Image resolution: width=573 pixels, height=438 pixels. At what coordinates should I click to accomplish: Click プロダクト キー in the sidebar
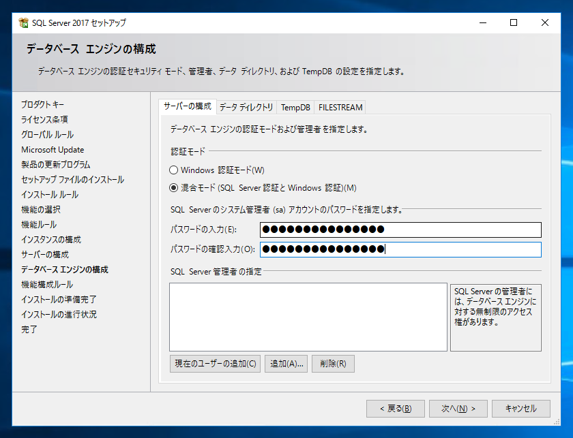[x=42, y=105]
